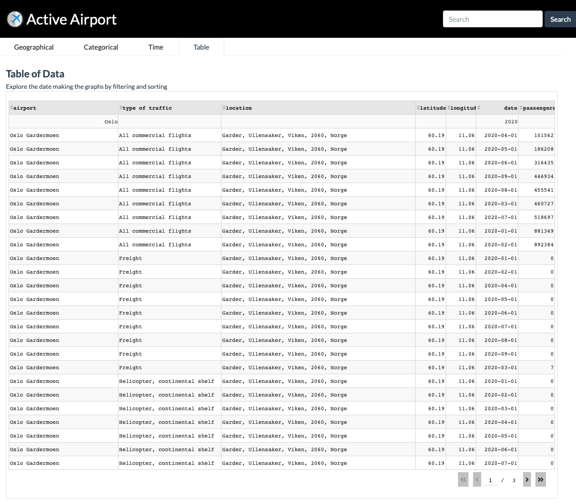Click the airport filter cell containing Oslo
The image size is (576, 504).
pos(63,122)
